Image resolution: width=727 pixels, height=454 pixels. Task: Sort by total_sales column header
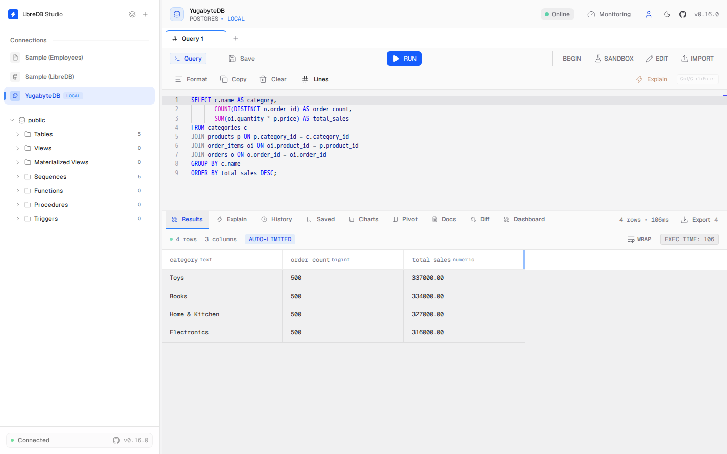click(x=464, y=260)
